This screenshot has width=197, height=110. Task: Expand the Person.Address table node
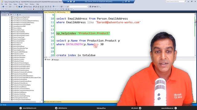10,28
